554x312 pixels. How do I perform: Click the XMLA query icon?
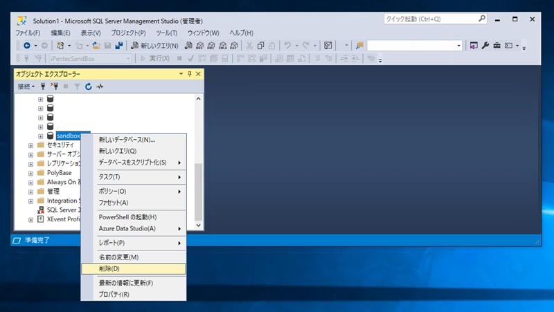pyautogui.click(x=223, y=46)
